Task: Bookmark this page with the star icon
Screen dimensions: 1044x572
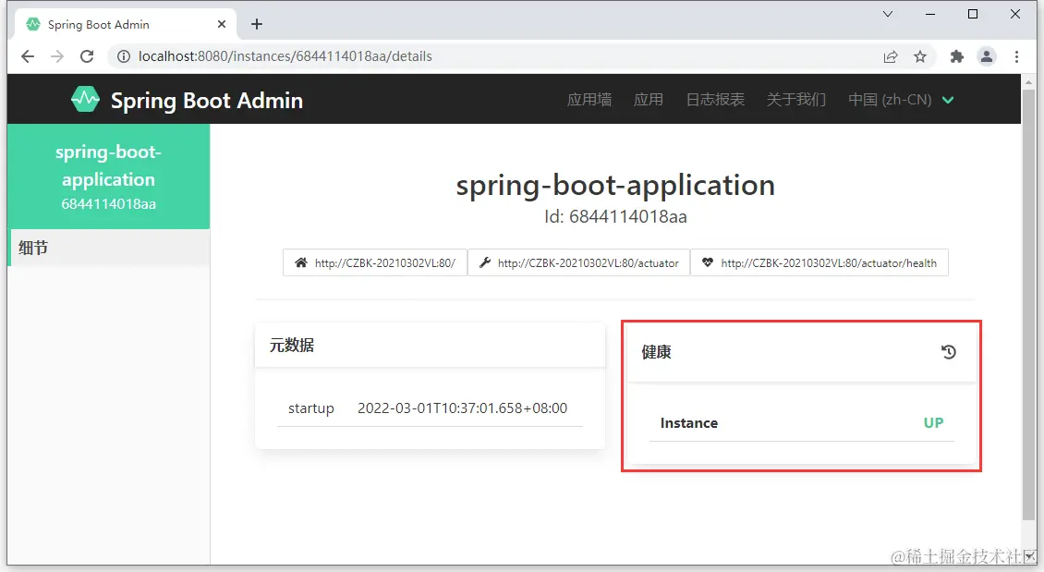Action: click(920, 56)
